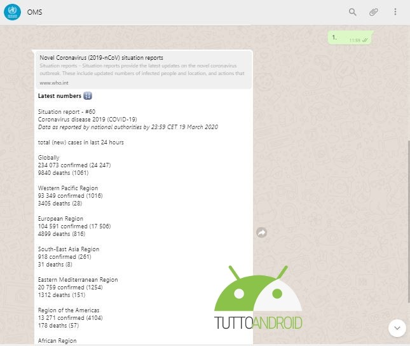Select the sent message "1." bubble
This screenshot has width=410, height=346.
(350, 38)
